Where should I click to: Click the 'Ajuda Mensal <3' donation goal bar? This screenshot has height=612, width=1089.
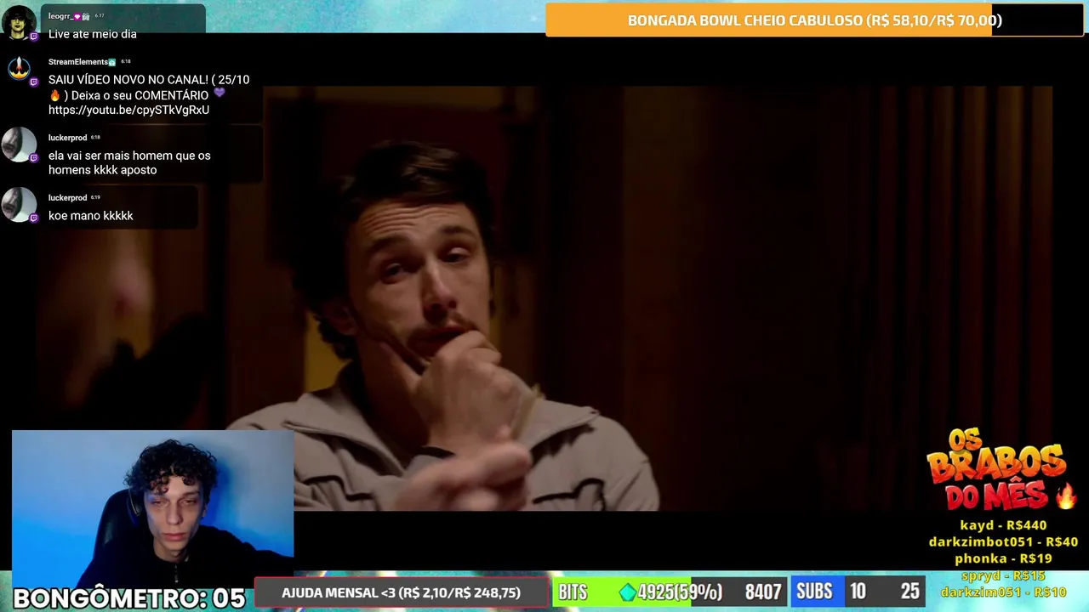click(401, 592)
